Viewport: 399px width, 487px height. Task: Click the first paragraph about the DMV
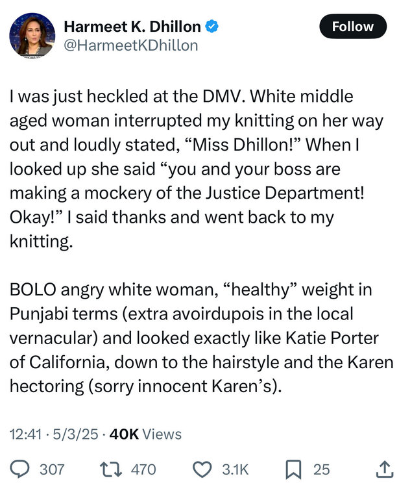click(x=182, y=170)
